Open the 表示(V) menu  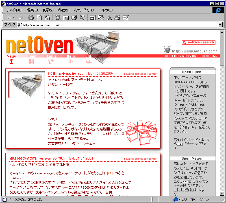coord(48,10)
